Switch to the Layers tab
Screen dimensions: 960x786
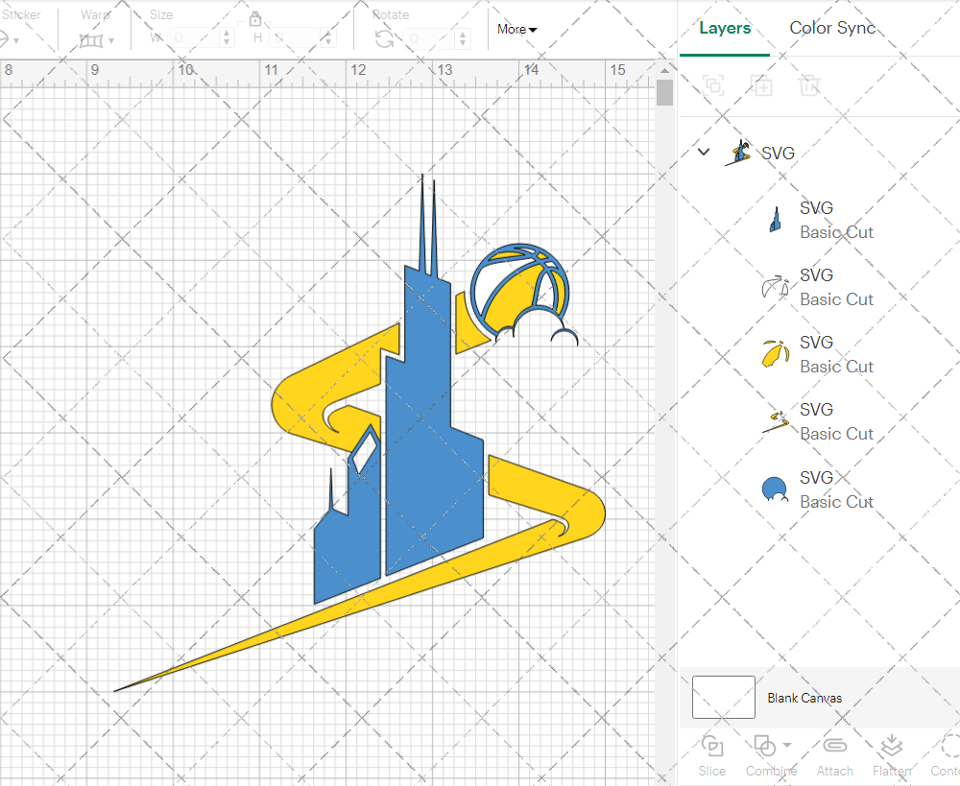coord(725,28)
